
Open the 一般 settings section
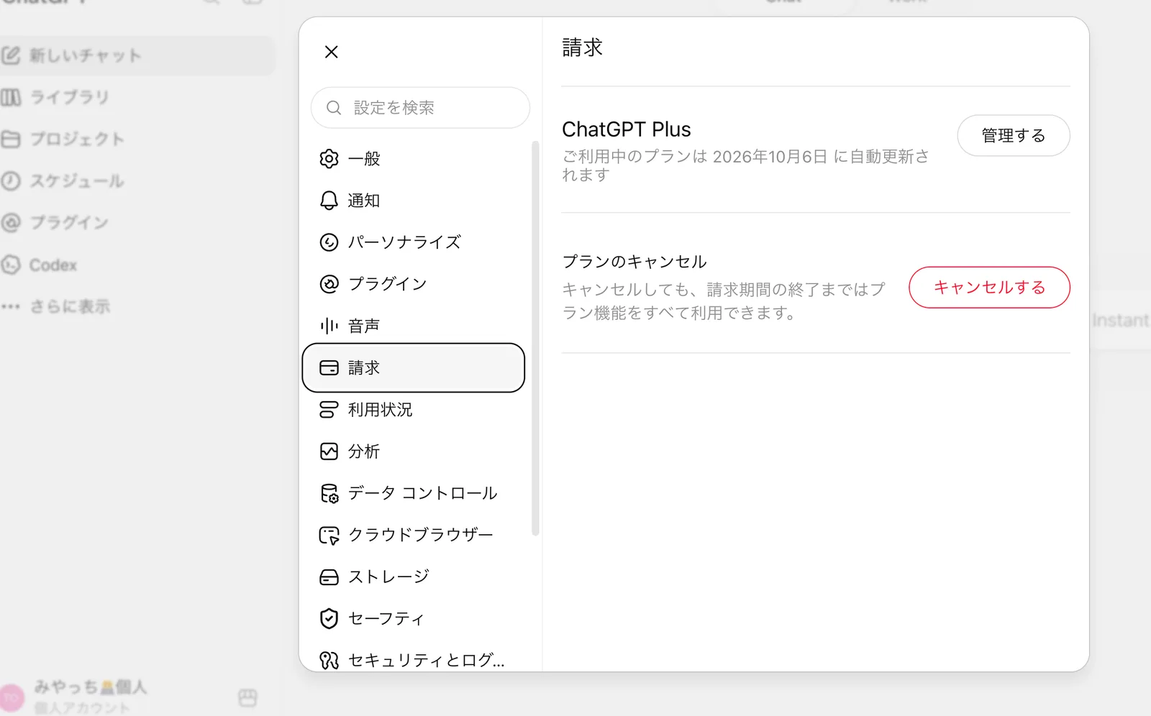point(414,159)
